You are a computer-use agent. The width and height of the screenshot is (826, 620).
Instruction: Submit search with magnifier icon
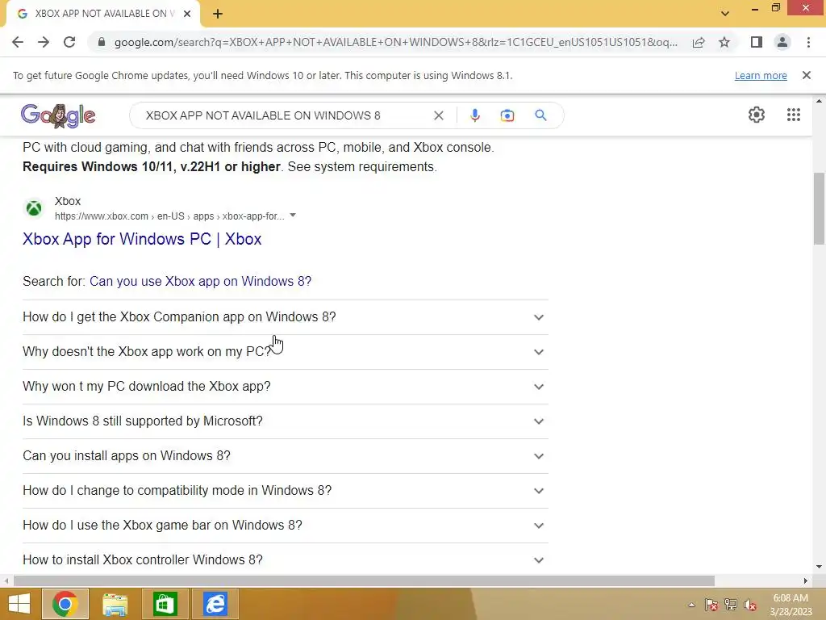540,115
